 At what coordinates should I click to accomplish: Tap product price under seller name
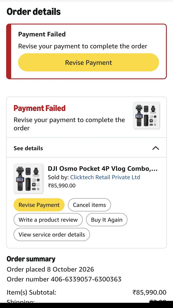[62, 185]
